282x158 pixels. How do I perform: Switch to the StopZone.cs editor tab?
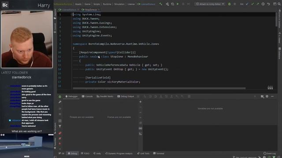click(90, 10)
